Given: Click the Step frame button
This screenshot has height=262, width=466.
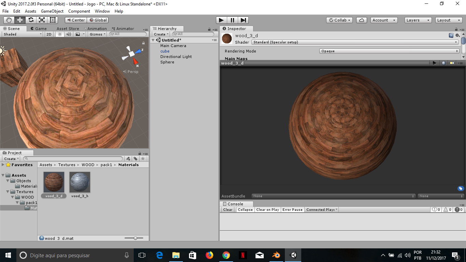Looking at the screenshot, I should click(243, 20).
